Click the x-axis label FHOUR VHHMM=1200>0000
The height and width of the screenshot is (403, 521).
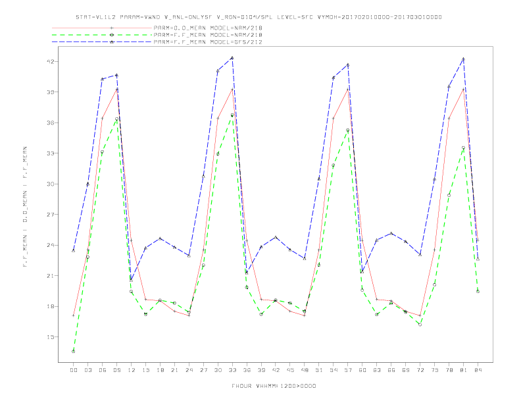(274, 386)
